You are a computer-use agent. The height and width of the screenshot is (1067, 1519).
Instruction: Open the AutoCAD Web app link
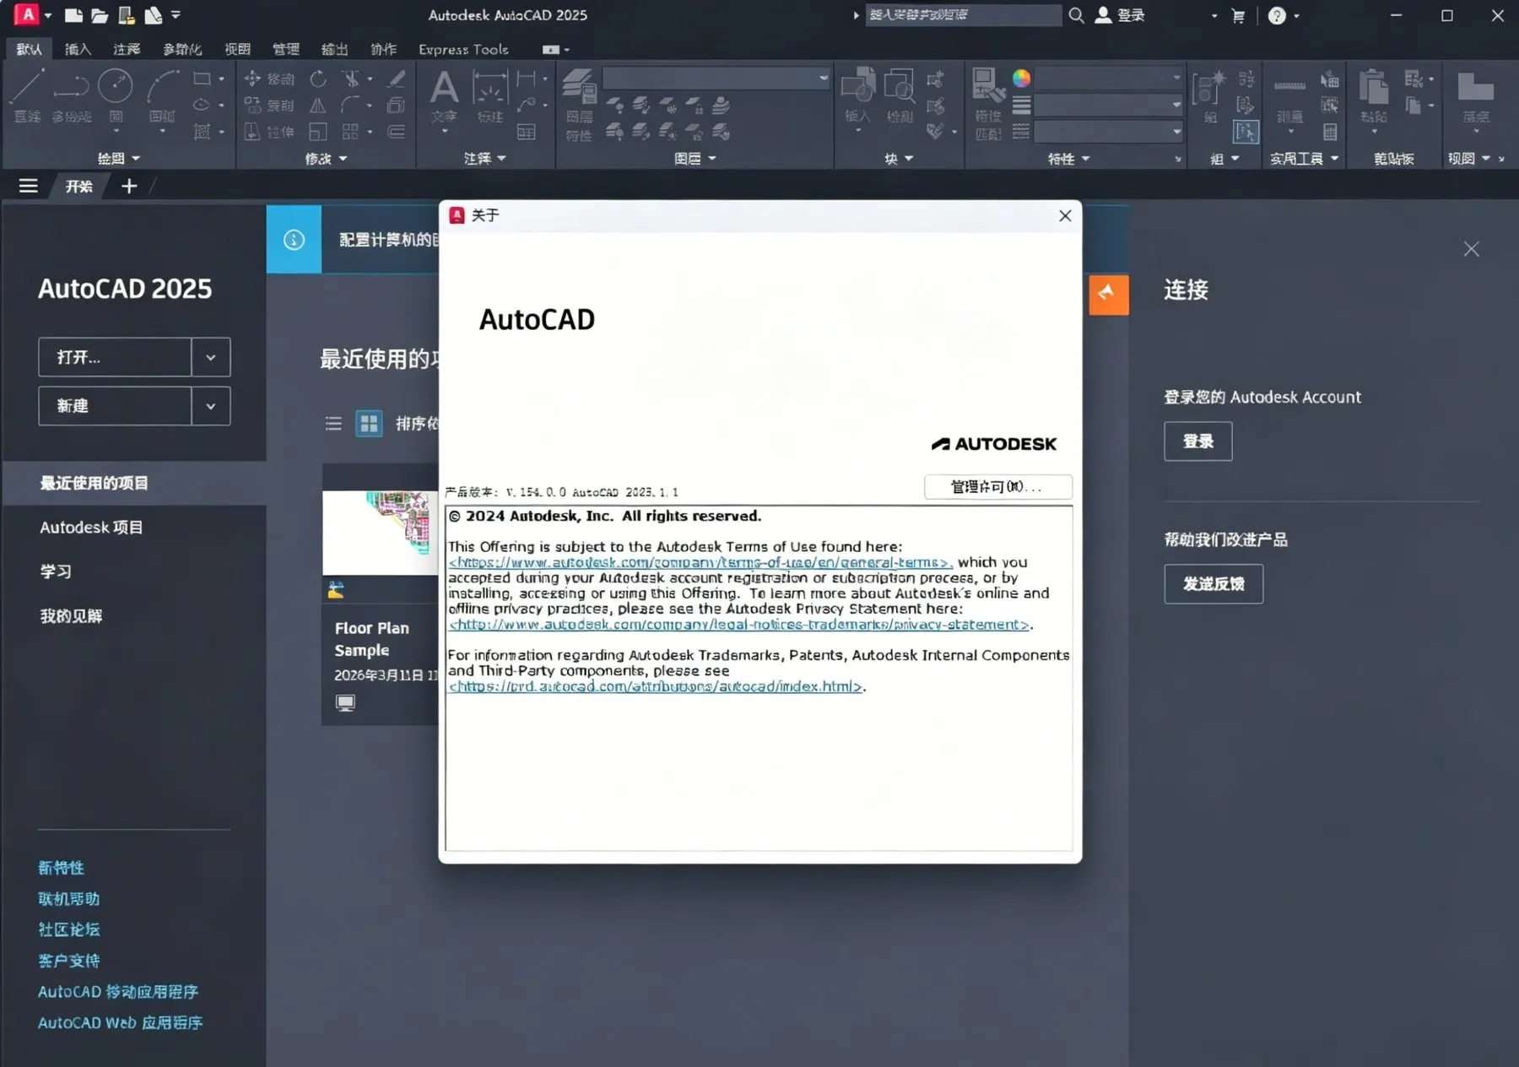(120, 1022)
